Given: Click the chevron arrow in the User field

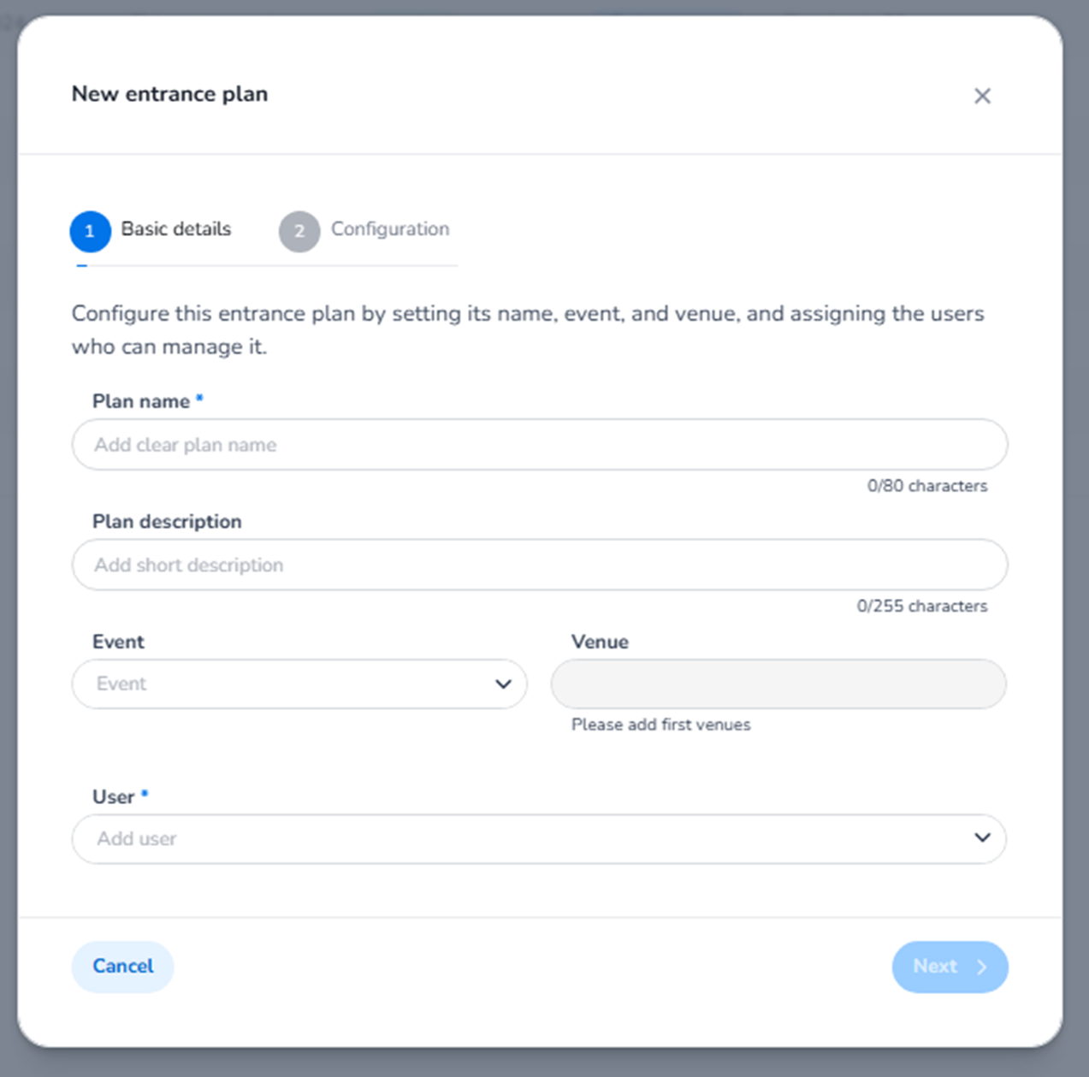Looking at the screenshot, I should point(982,838).
